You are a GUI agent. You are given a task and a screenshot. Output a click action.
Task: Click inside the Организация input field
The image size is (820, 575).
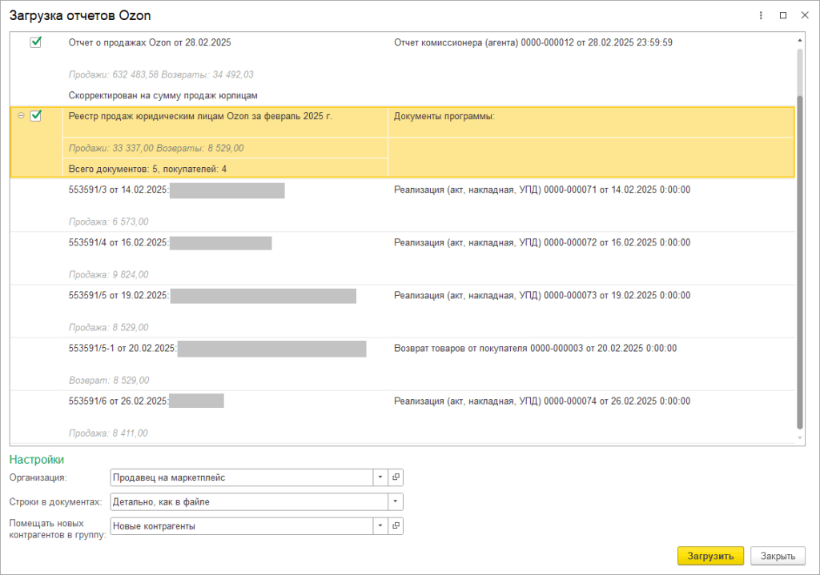(240, 477)
